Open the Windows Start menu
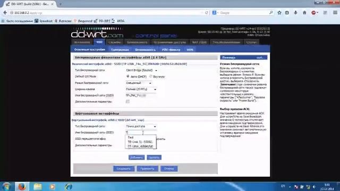This screenshot has width=340, height=191. tap(6, 186)
